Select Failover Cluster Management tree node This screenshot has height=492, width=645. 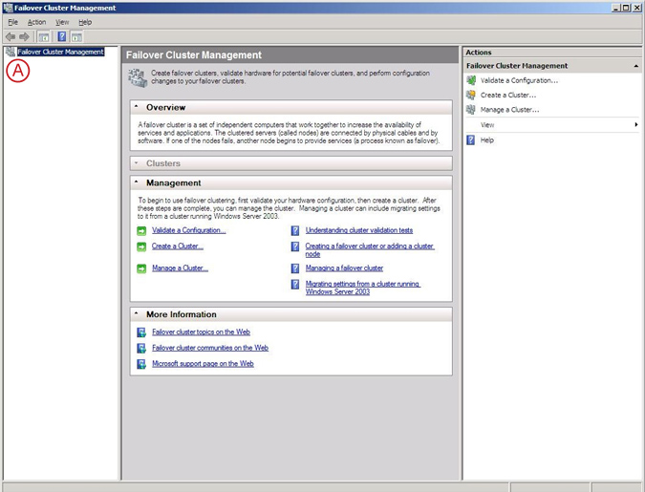coord(60,52)
